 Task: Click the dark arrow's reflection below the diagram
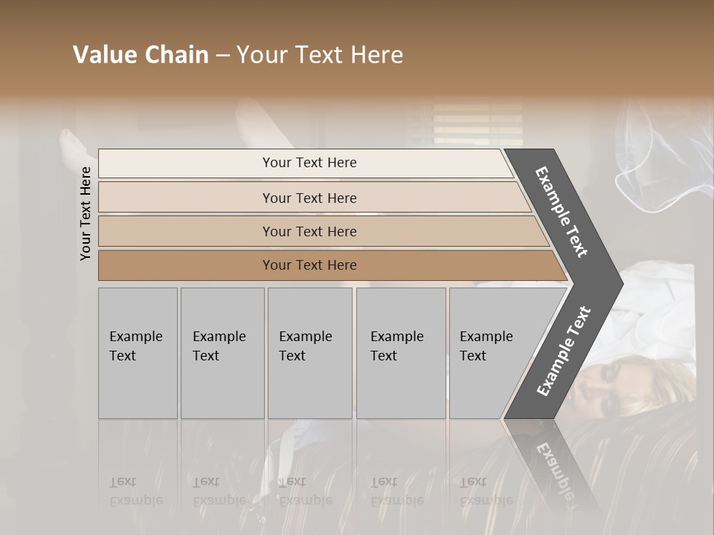[553, 459]
